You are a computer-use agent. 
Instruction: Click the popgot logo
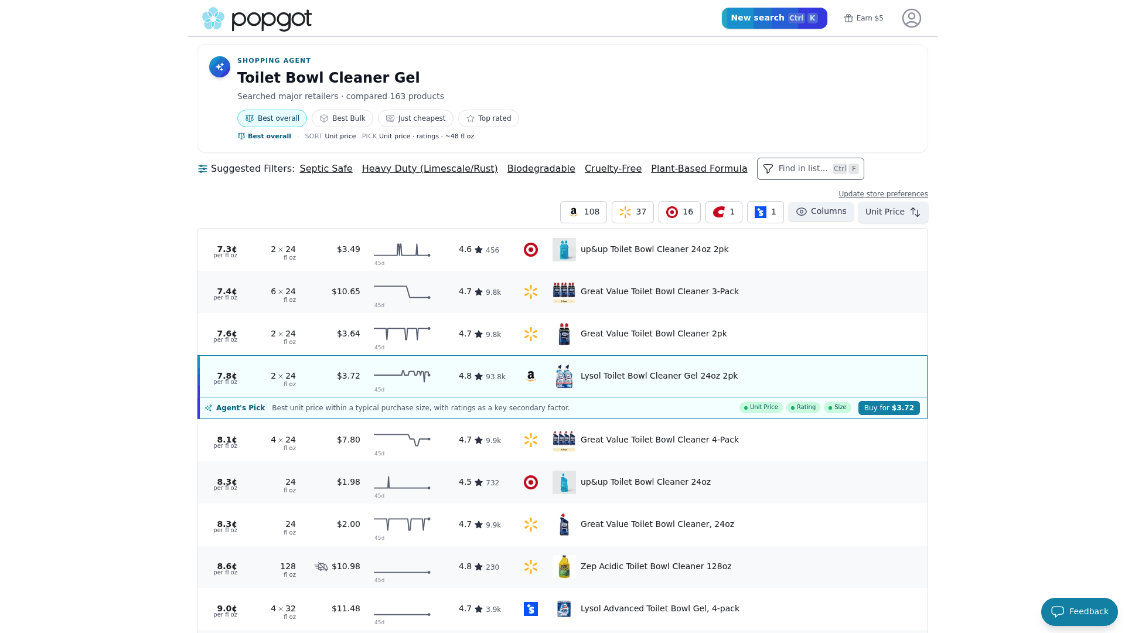[257, 19]
